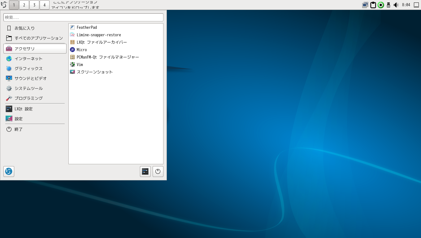Screen dimensions: 421x238
Task: Open the clipboard manager tray icon
Action: click(x=373, y=5)
